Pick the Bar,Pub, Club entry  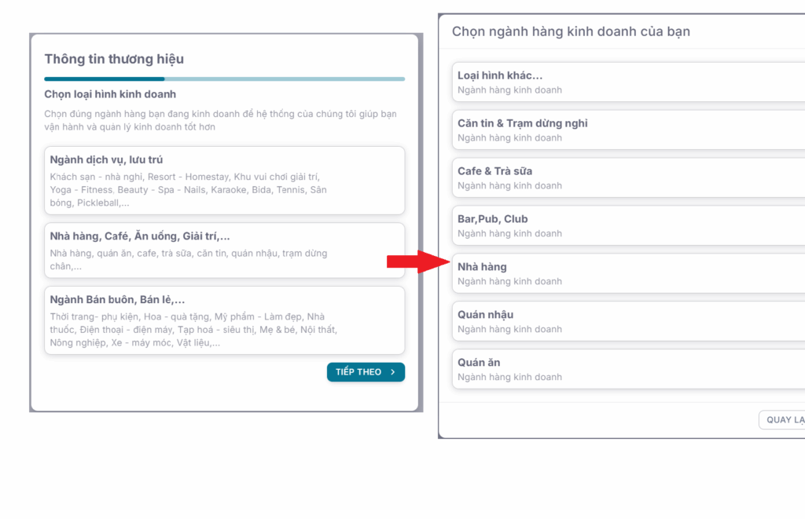[628, 225]
